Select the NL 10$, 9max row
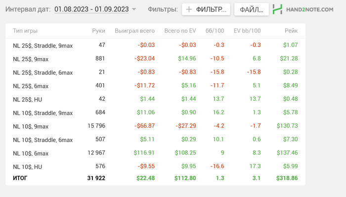The height and width of the screenshot is (197, 346). [x=155, y=126]
